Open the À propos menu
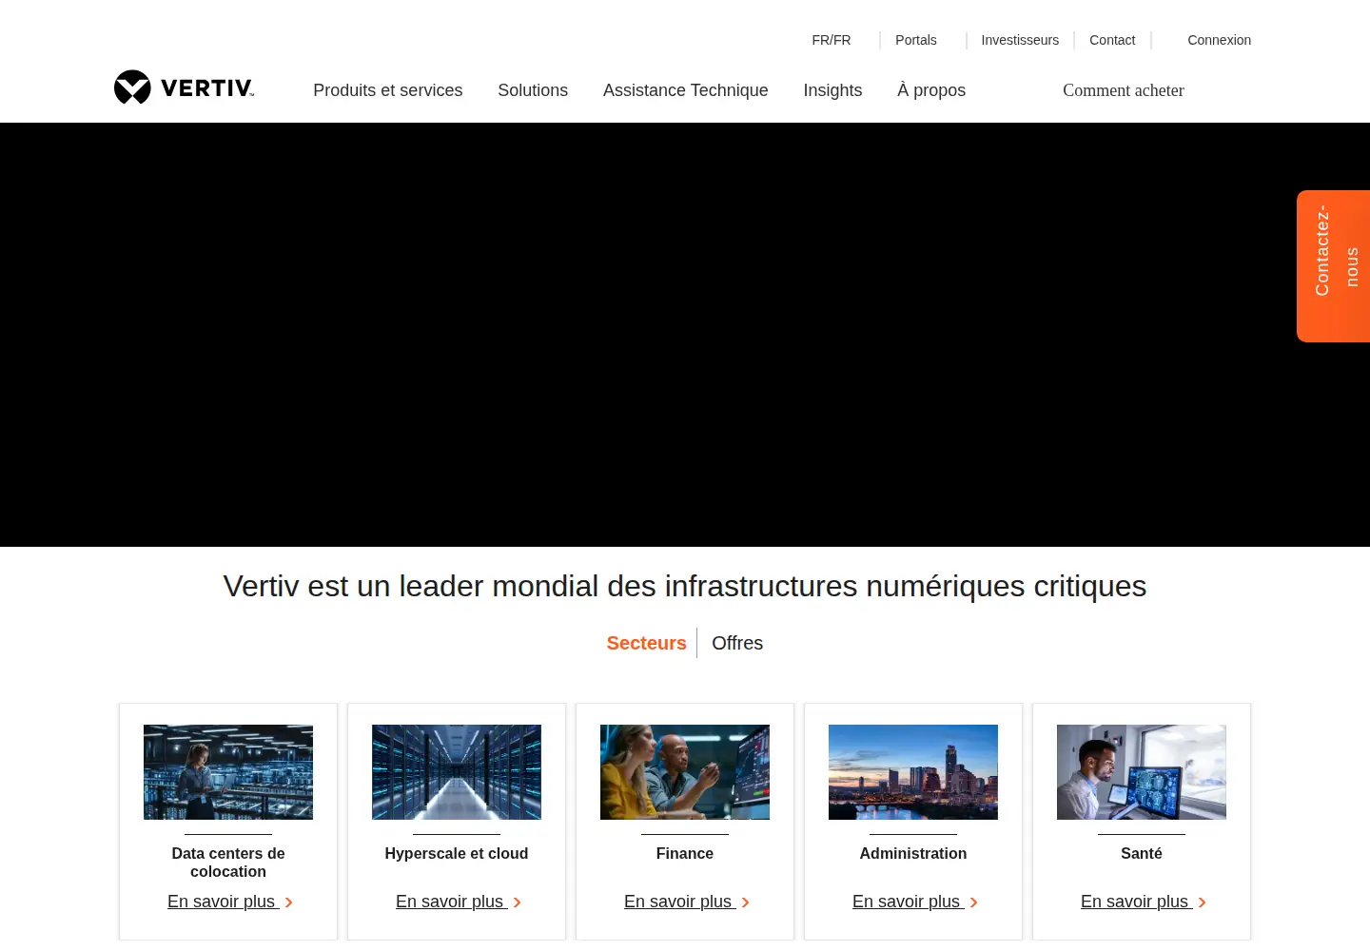The height and width of the screenshot is (951, 1370). click(x=931, y=90)
